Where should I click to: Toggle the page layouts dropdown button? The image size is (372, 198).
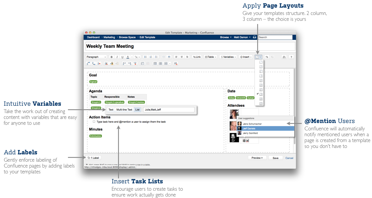click(x=258, y=57)
